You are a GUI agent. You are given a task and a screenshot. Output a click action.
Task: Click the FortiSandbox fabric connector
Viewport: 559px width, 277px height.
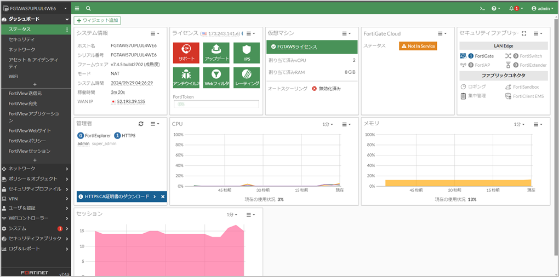coord(522,86)
